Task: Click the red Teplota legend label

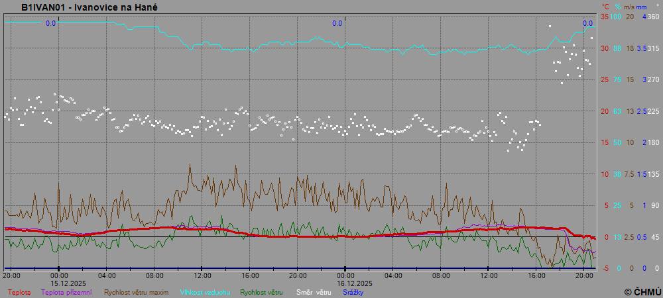Action: pyautogui.click(x=19, y=292)
